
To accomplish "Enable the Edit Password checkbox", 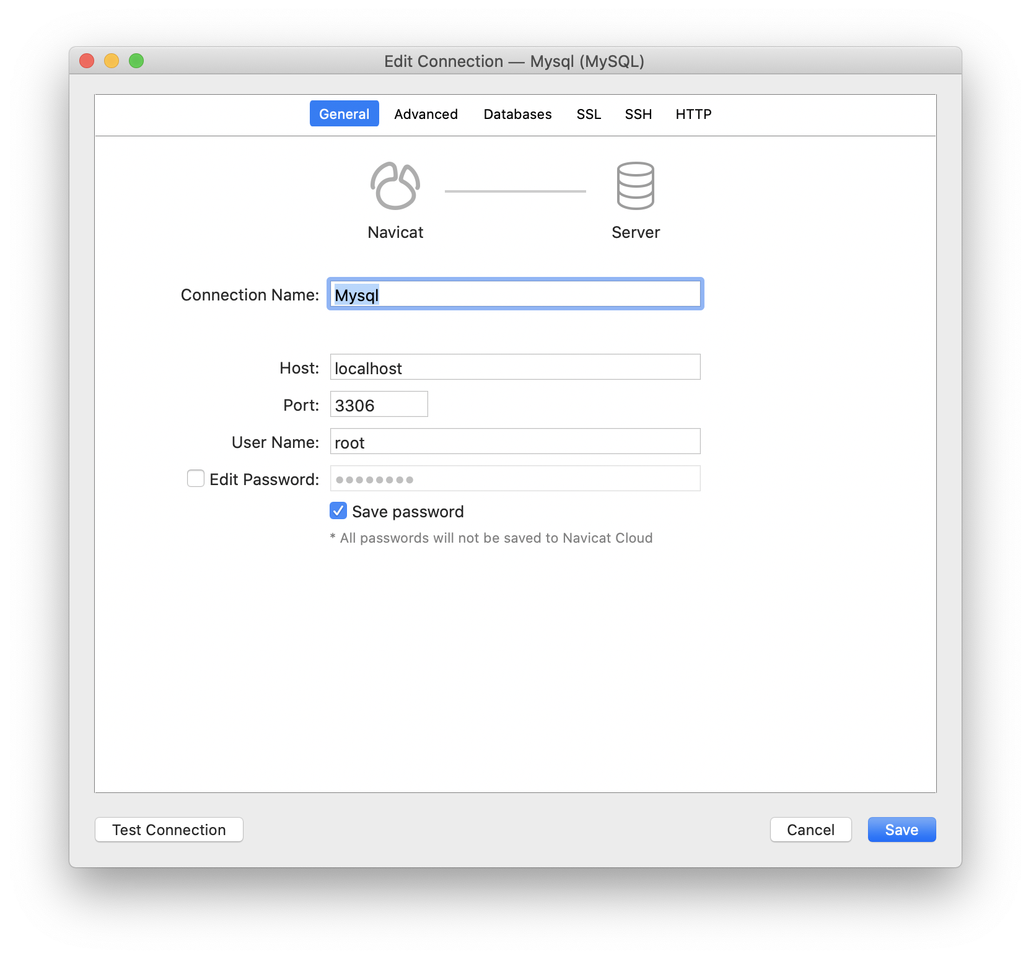I will coord(196,478).
